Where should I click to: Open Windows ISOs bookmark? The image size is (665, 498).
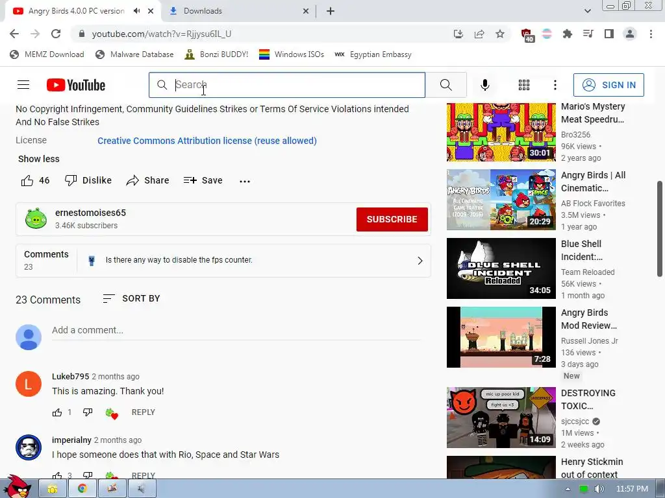click(292, 54)
